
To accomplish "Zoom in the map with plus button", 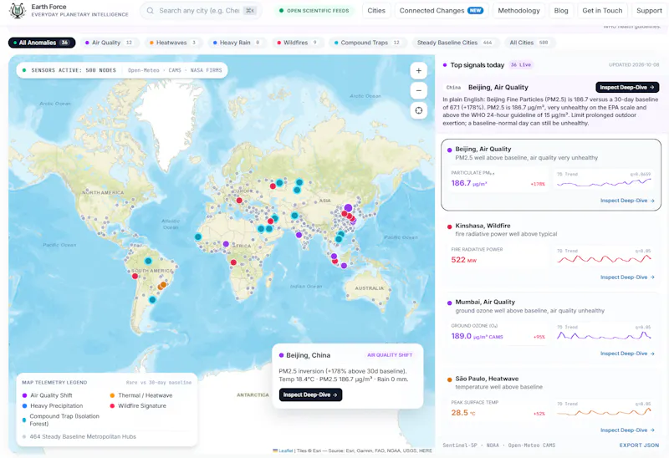I will [419, 71].
